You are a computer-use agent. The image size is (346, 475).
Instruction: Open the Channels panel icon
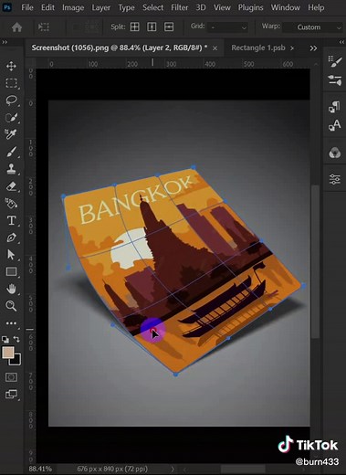click(335, 153)
